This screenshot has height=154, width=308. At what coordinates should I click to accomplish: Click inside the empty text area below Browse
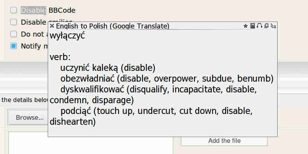pos(90,143)
